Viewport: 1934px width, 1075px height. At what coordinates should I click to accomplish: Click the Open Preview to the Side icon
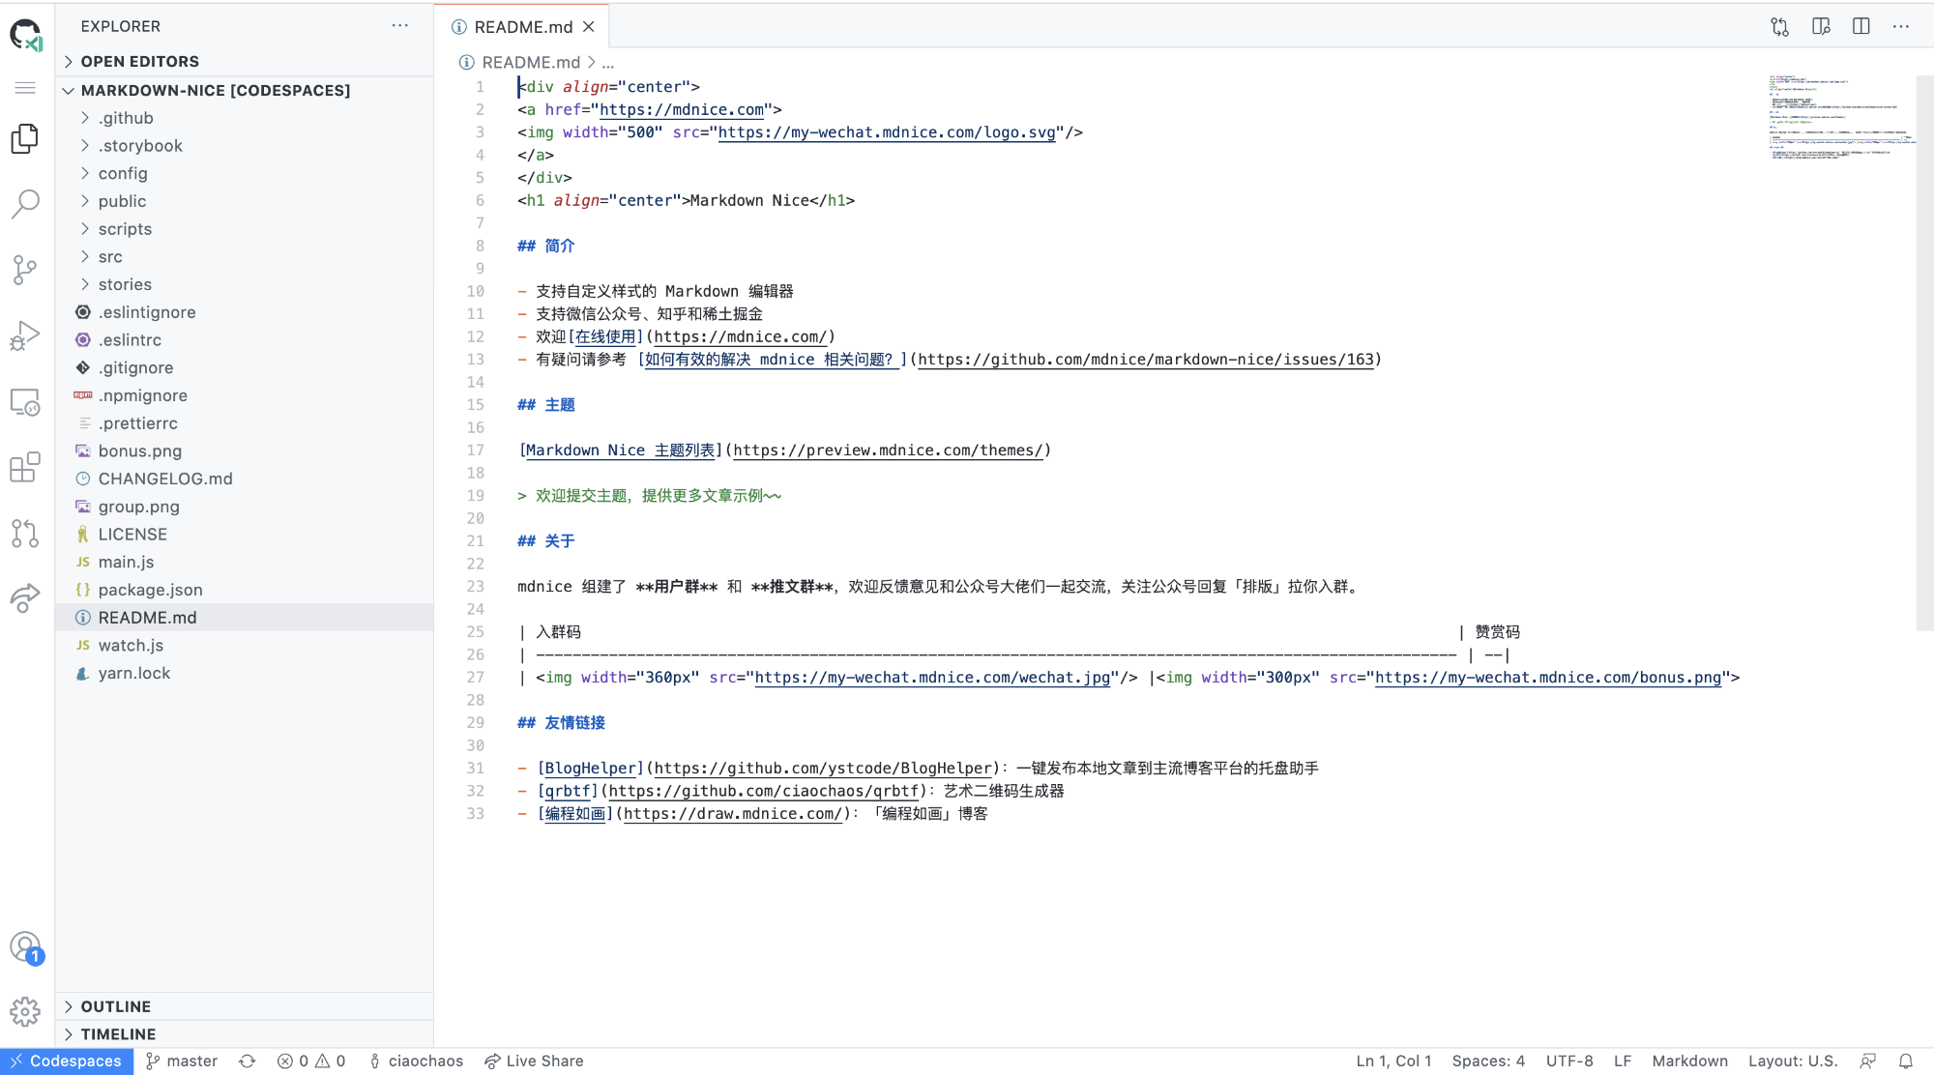1821,27
